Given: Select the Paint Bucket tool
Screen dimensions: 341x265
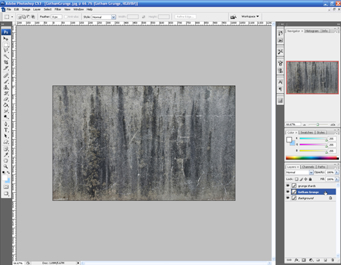Looking at the screenshot, I should [x=6, y=105].
